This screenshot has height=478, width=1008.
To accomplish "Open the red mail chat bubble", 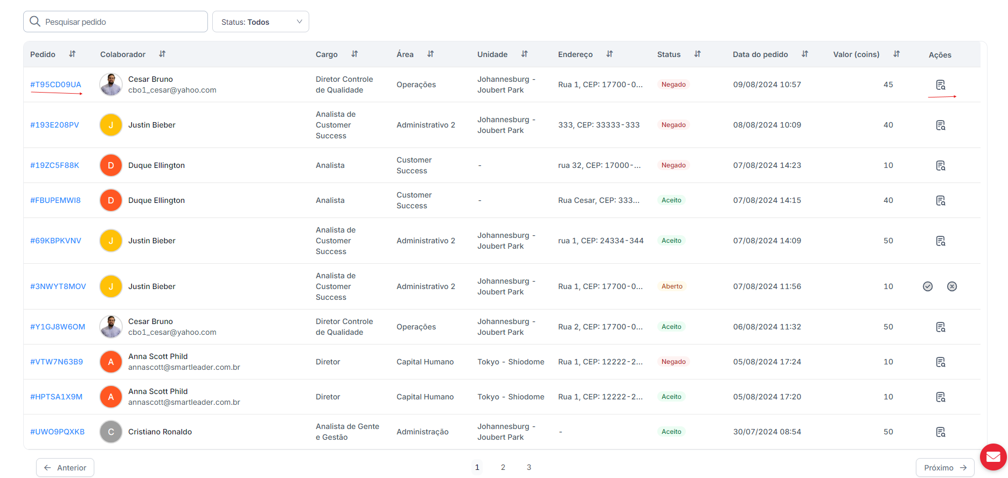I will click(993, 457).
